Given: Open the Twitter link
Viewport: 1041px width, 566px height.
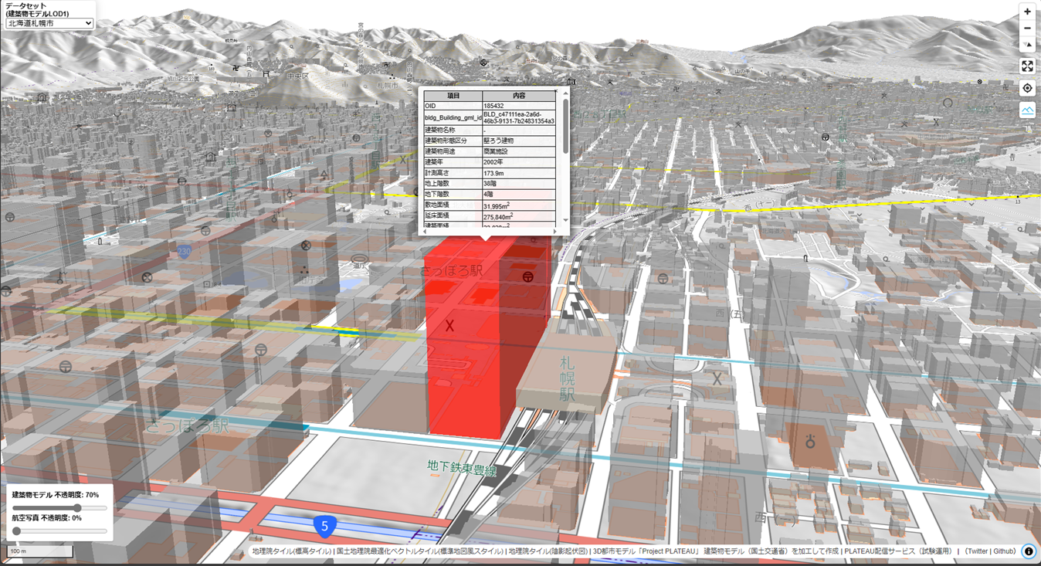Looking at the screenshot, I should pyautogui.click(x=977, y=551).
